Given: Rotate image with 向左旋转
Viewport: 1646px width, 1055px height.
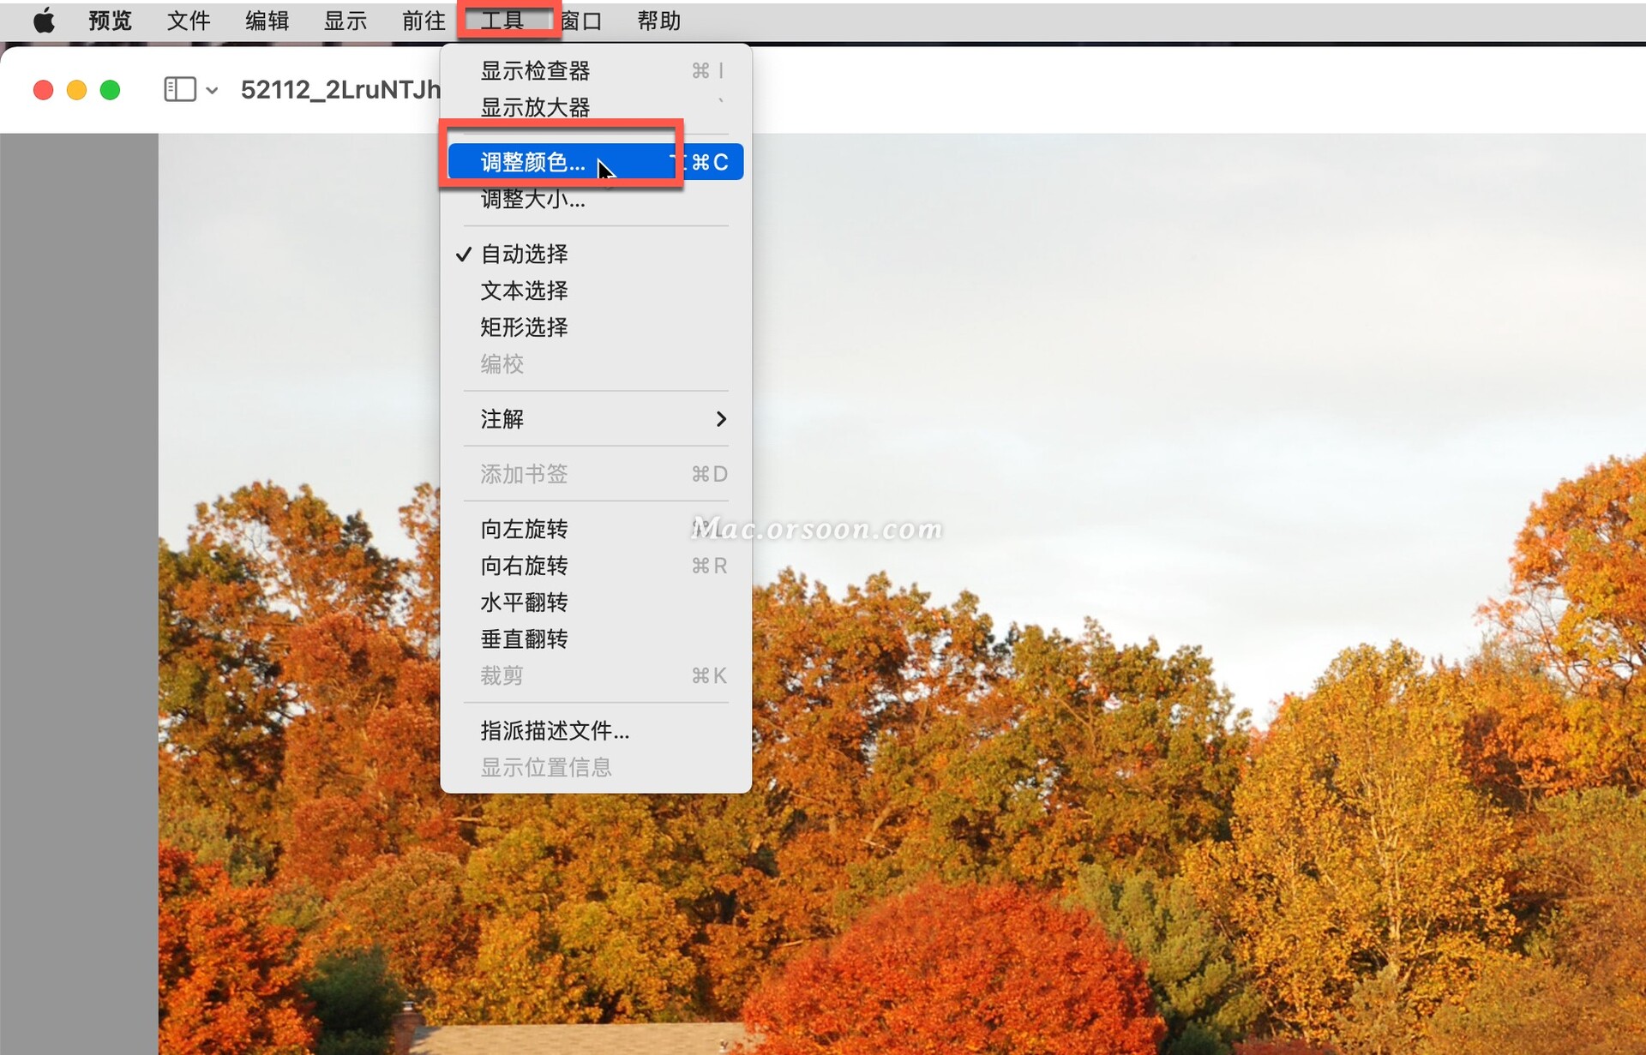Looking at the screenshot, I should pos(524,529).
